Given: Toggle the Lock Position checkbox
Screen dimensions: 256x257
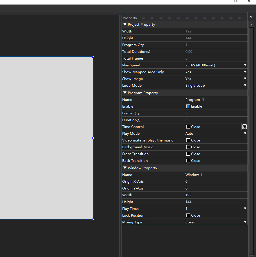Looking at the screenshot, I should click(x=188, y=215).
